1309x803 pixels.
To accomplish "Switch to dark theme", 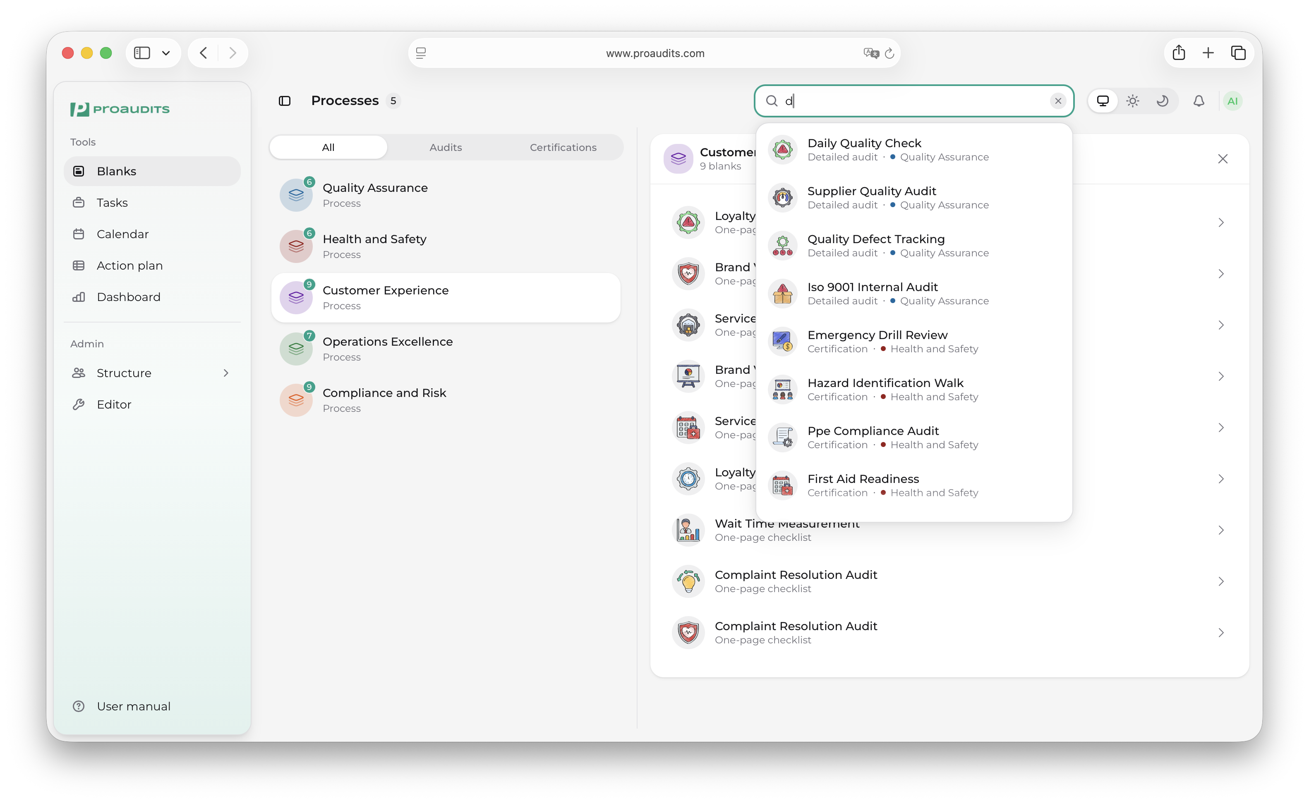I will 1163,101.
